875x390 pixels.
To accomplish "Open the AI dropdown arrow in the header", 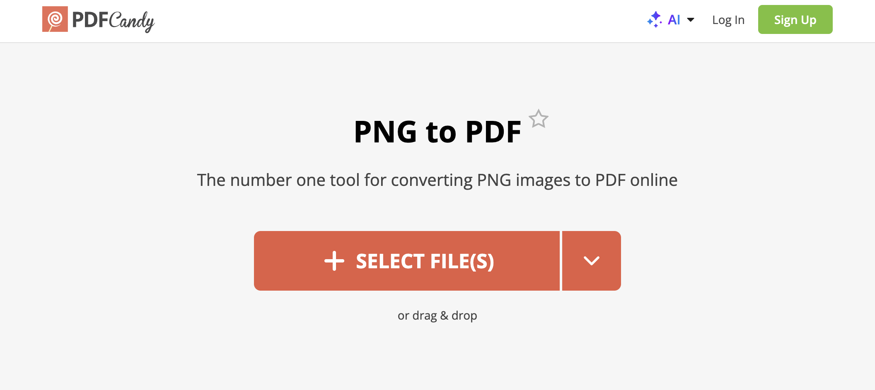I will 690,20.
